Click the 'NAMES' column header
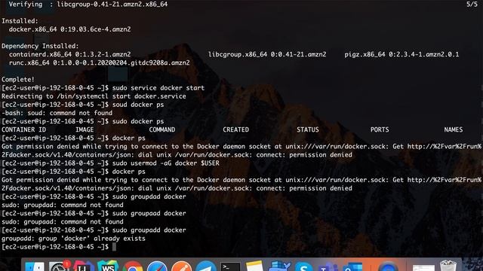Image resolution: width=483 pixels, height=271 pixels. point(453,129)
